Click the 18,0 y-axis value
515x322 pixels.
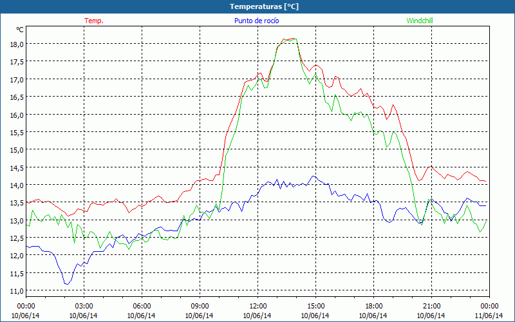coord(17,44)
